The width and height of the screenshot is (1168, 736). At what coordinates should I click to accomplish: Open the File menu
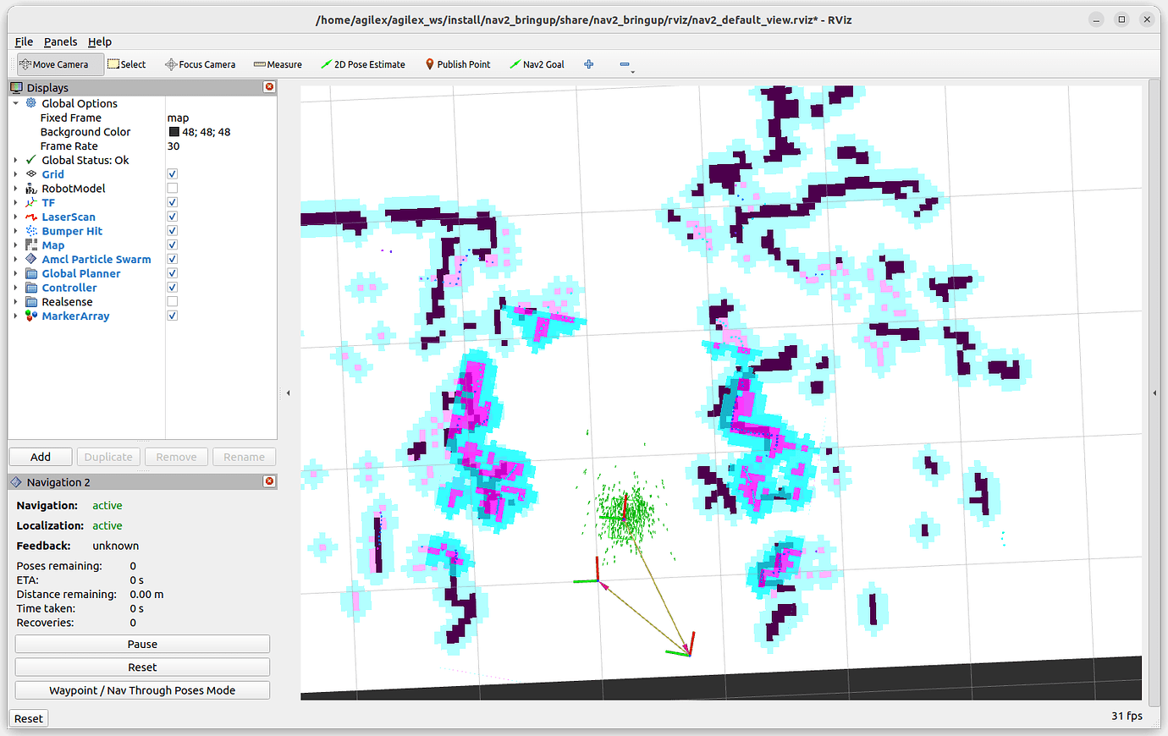23,41
